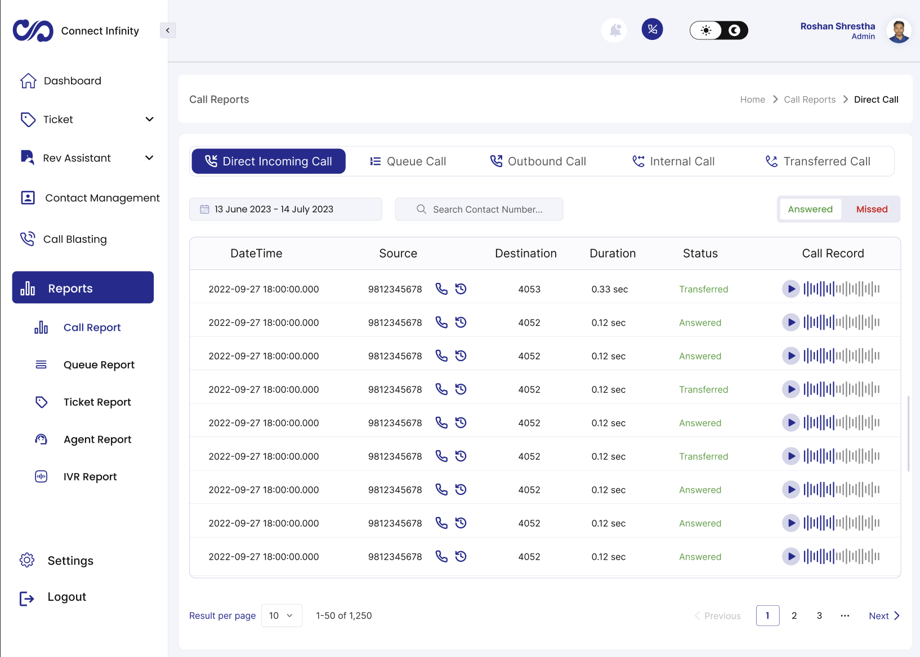Screen dimensions: 920x657
Task: Click the Next page button
Action: click(884, 616)
